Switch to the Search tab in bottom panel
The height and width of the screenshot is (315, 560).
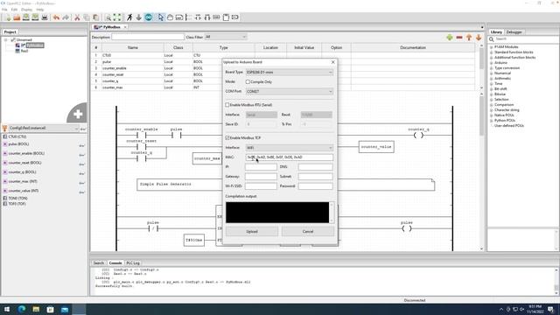(99, 262)
